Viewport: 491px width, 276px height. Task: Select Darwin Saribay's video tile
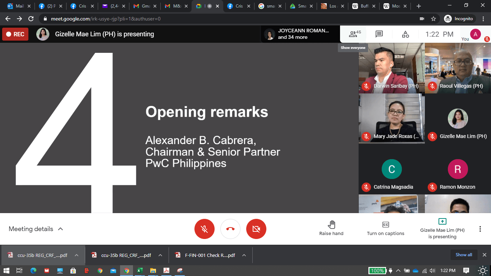click(x=391, y=68)
